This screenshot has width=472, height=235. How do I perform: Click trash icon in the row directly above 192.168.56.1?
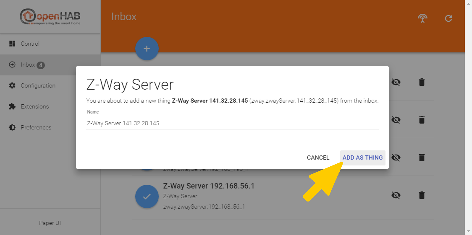coord(422,158)
